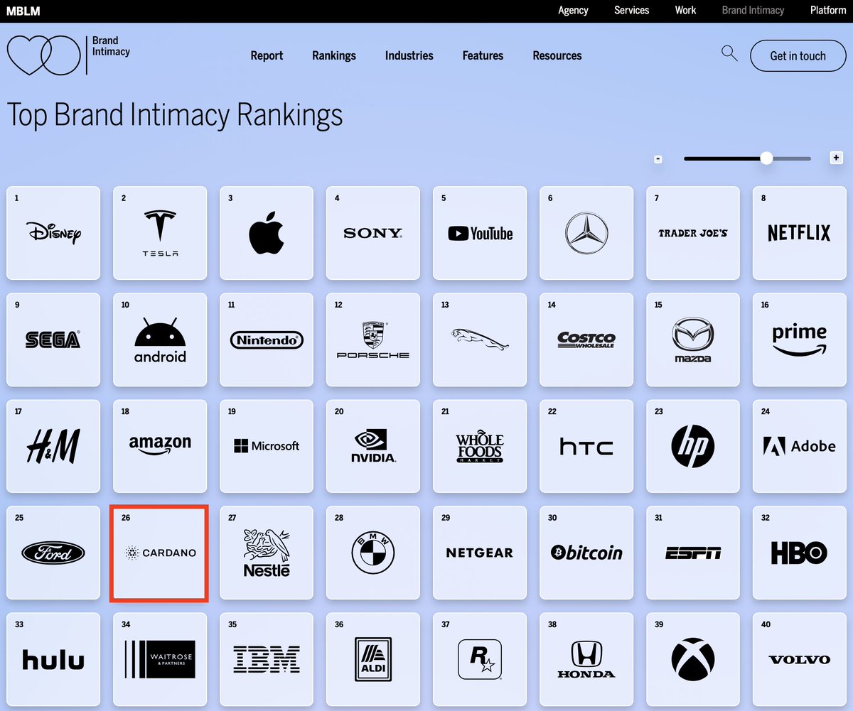Select the ESPN logo tile

[693, 553]
